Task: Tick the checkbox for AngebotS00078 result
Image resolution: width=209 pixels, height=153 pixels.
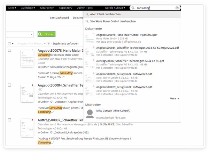Action: (x=10, y=50)
